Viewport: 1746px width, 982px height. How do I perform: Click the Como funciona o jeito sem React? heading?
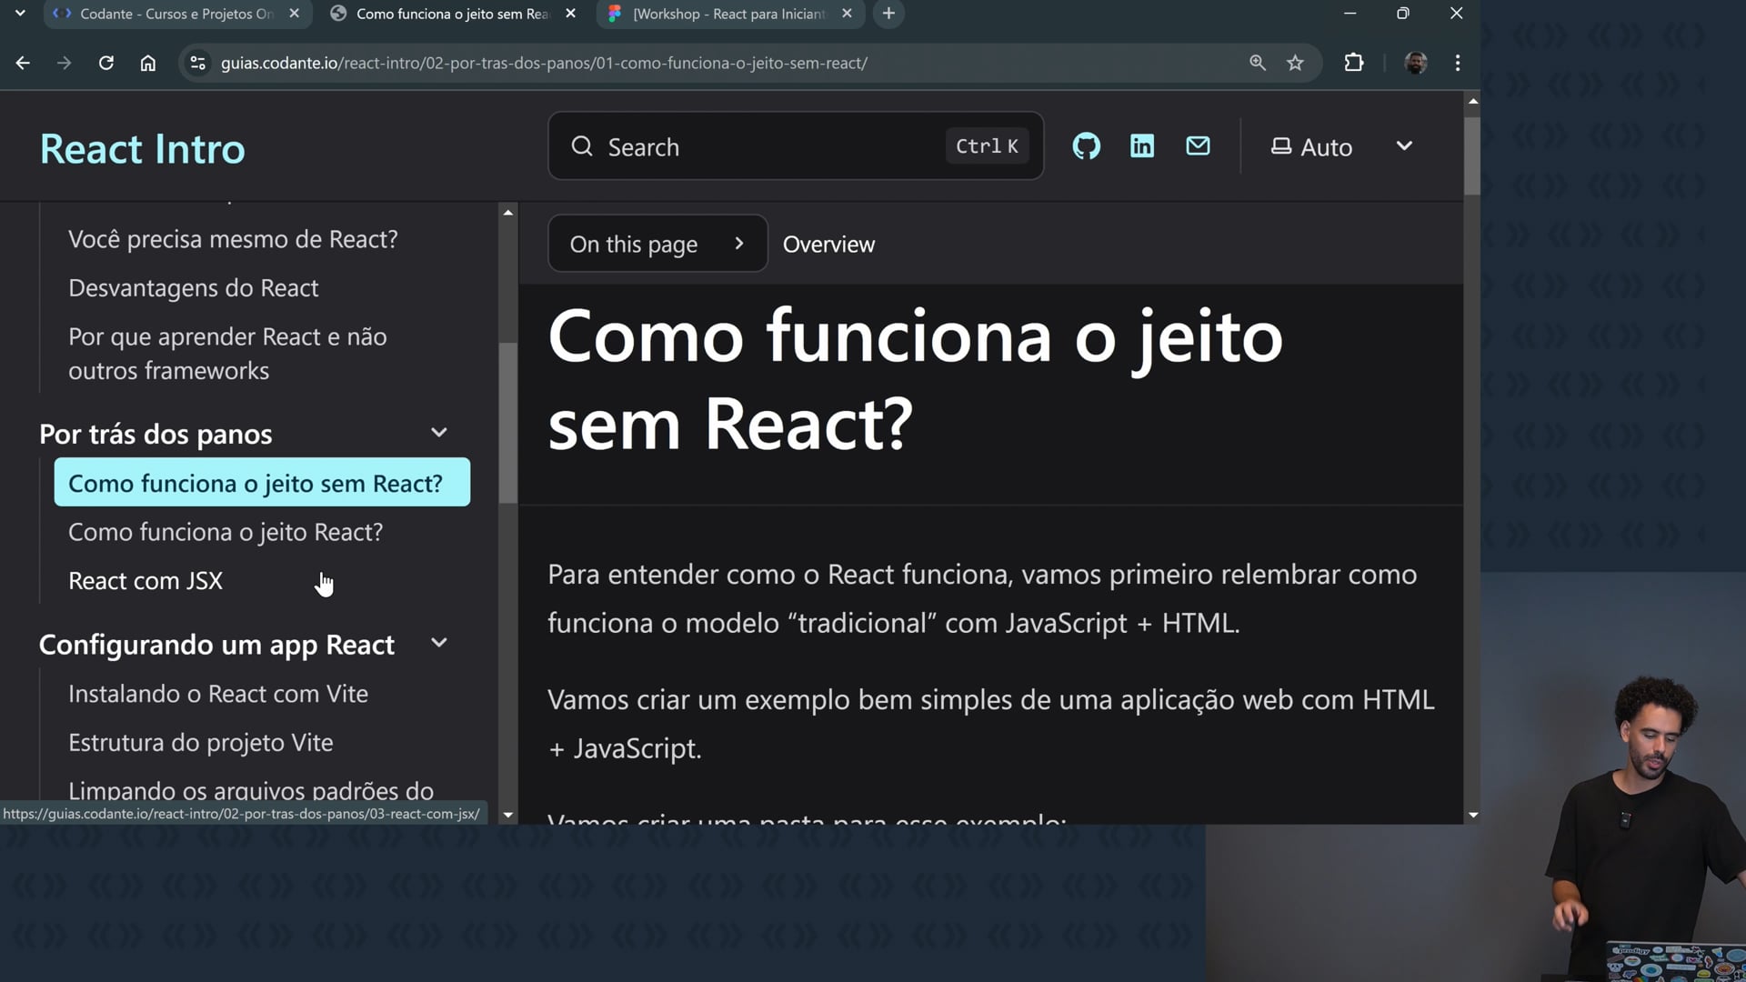[915, 380]
